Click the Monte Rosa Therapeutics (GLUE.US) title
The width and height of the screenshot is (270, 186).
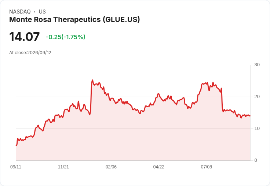click(x=74, y=19)
